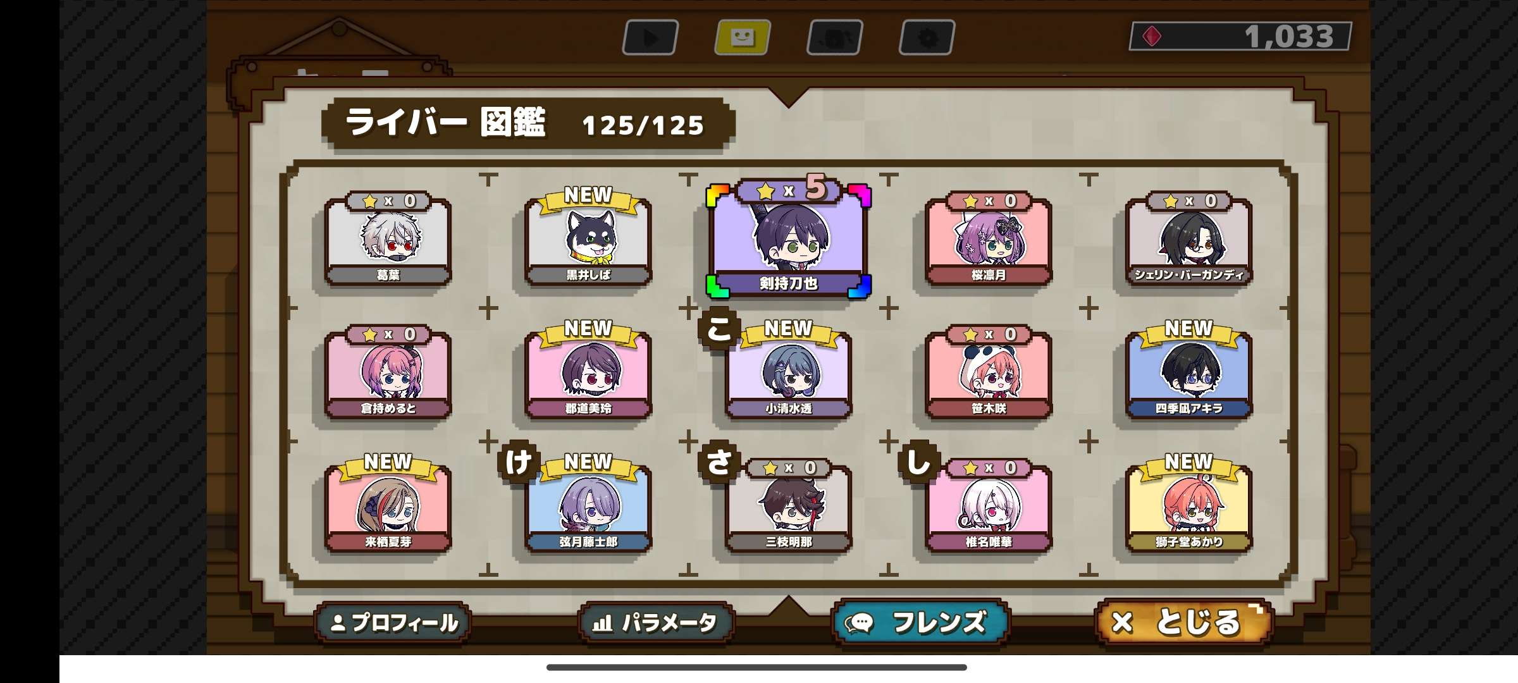Open the フレンズ button
This screenshot has width=1518, height=683.
tap(921, 623)
